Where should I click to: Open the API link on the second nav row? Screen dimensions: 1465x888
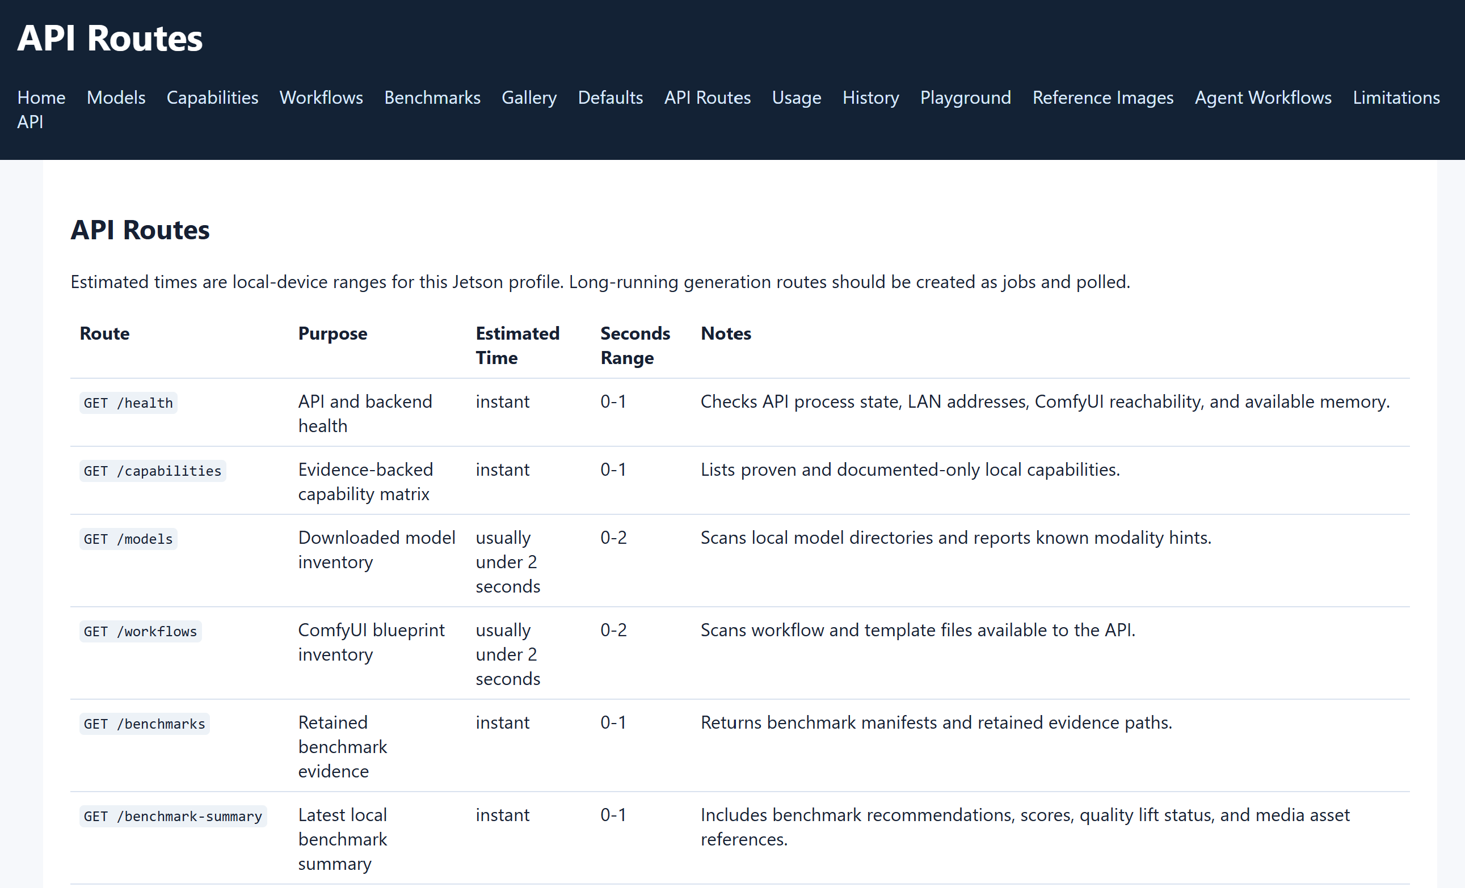[x=30, y=122]
